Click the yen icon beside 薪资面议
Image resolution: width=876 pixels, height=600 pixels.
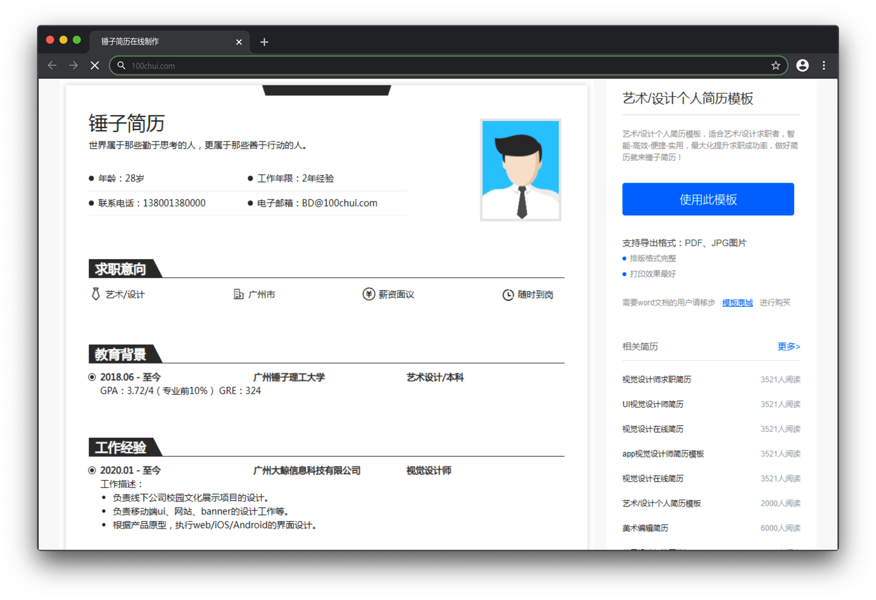[x=368, y=294]
